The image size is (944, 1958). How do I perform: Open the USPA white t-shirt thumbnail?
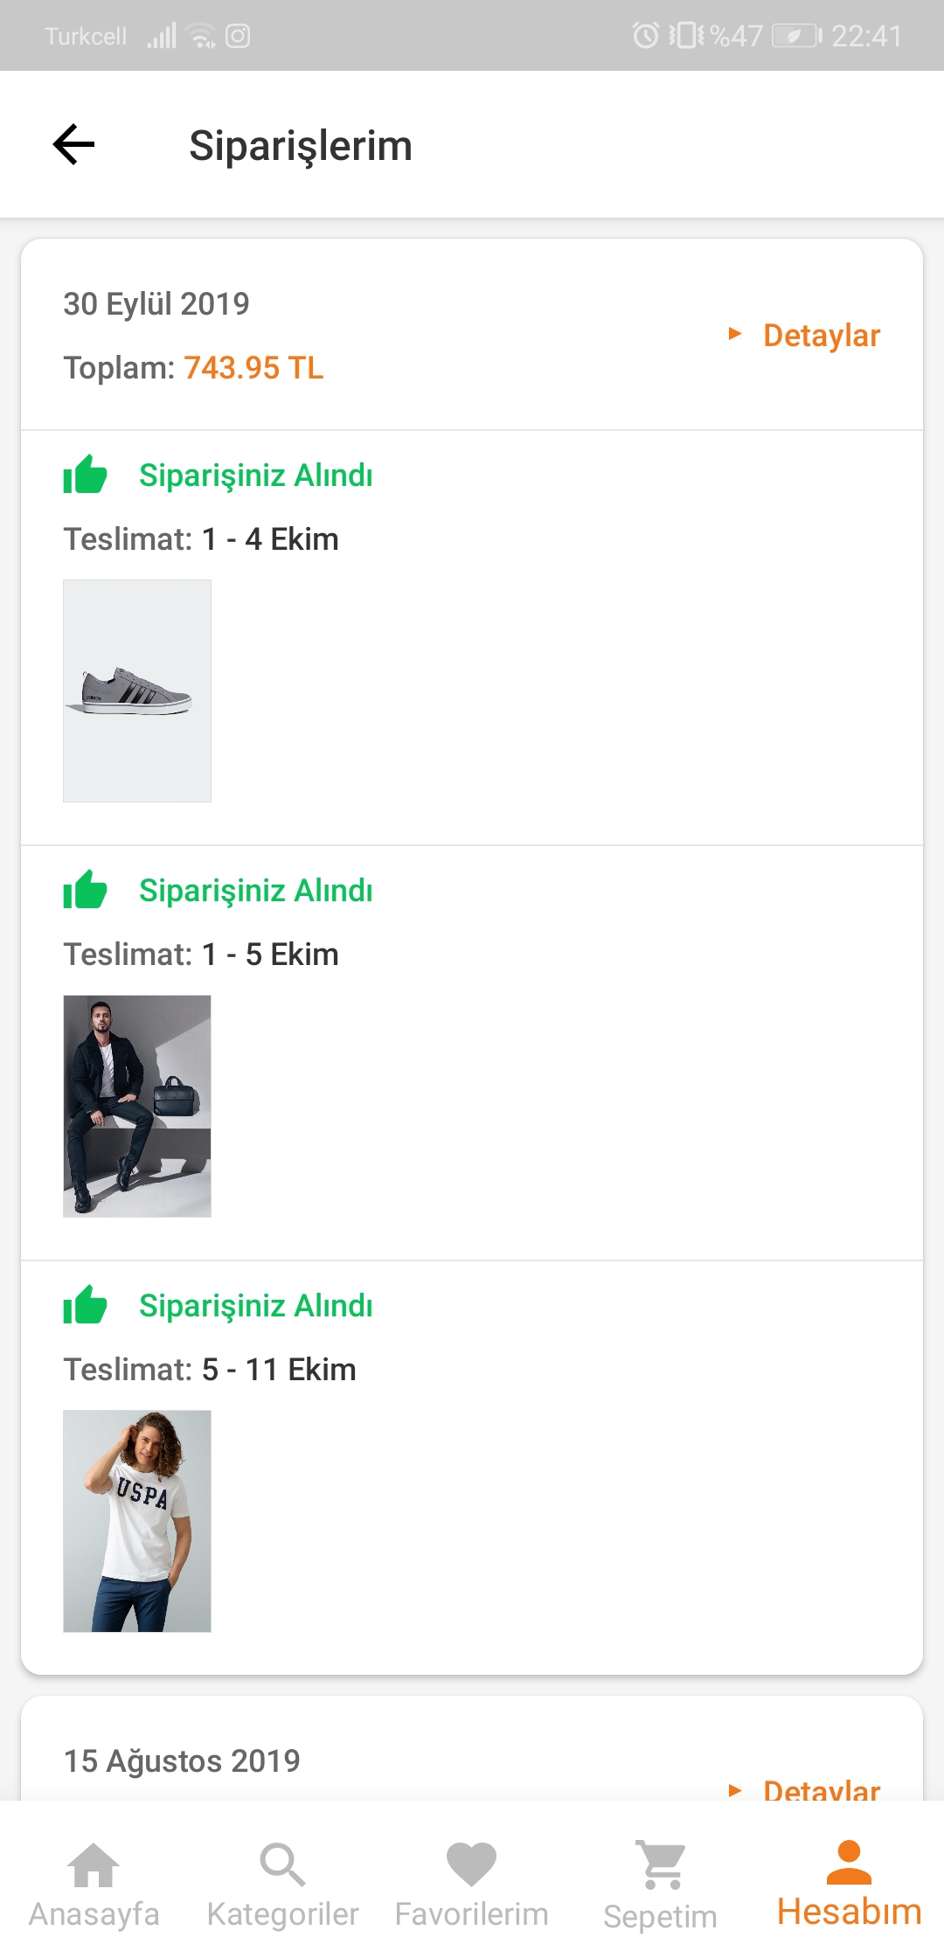coord(137,1521)
